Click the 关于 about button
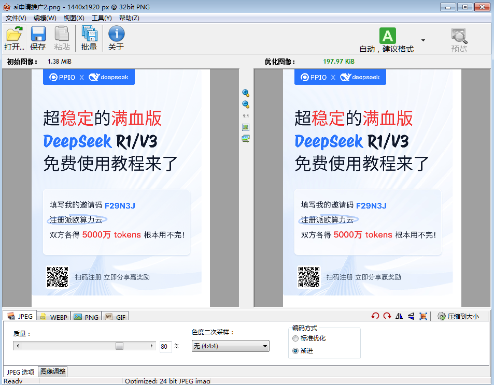The image size is (494, 385). 115,37
